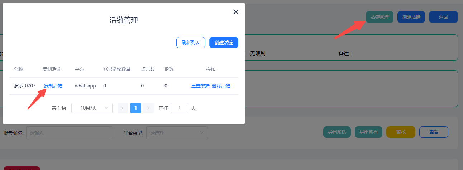Go to next page arrow
Image resolution: width=463 pixels, height=170 pixels.
coord(149,108)
